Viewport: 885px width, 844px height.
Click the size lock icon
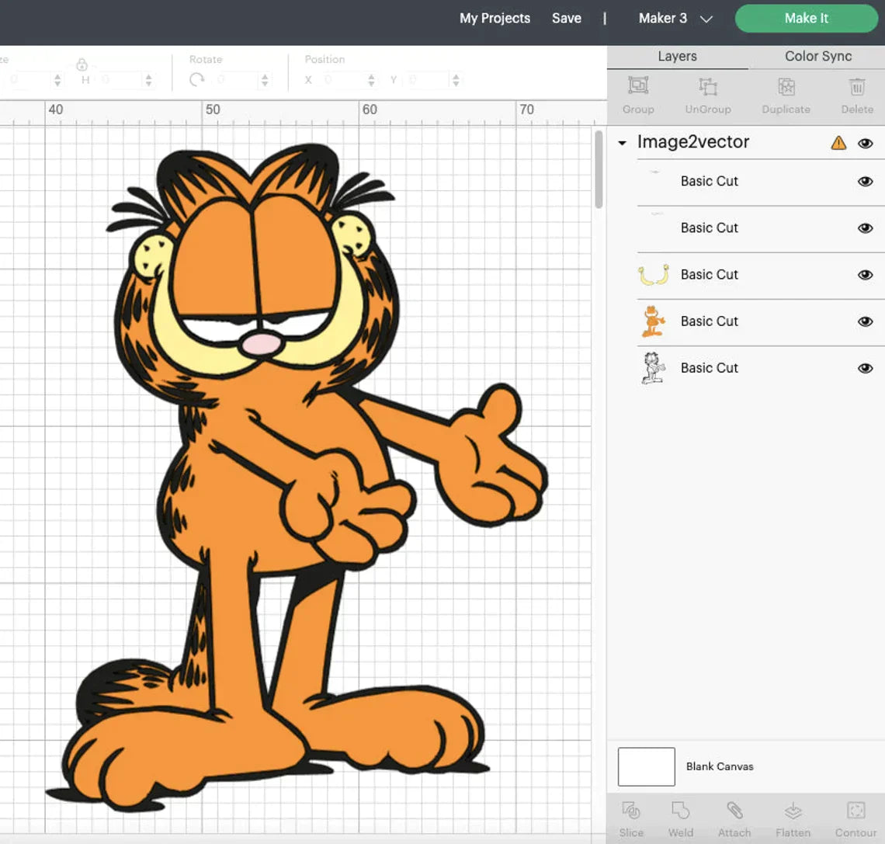(82, 64)
